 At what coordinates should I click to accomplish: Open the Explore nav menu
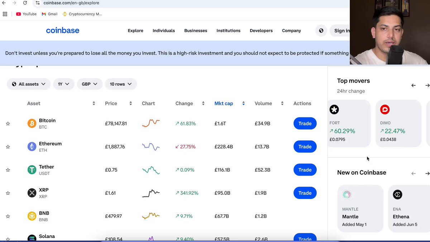point(135,30)
